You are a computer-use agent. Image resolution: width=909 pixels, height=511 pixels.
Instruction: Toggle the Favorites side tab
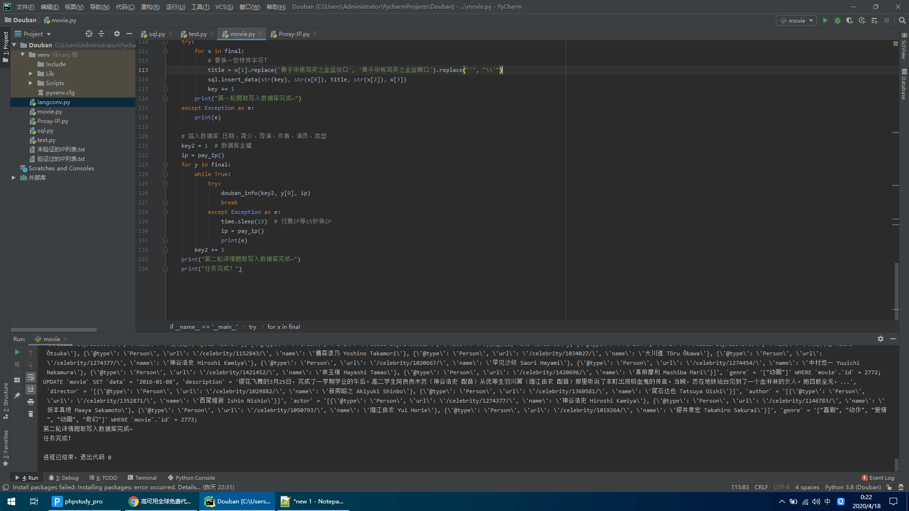[5, 448]
